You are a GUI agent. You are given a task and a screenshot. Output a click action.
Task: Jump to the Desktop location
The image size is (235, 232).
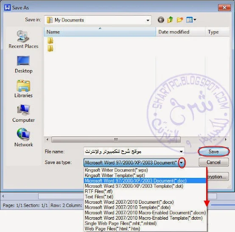[23, 65]
